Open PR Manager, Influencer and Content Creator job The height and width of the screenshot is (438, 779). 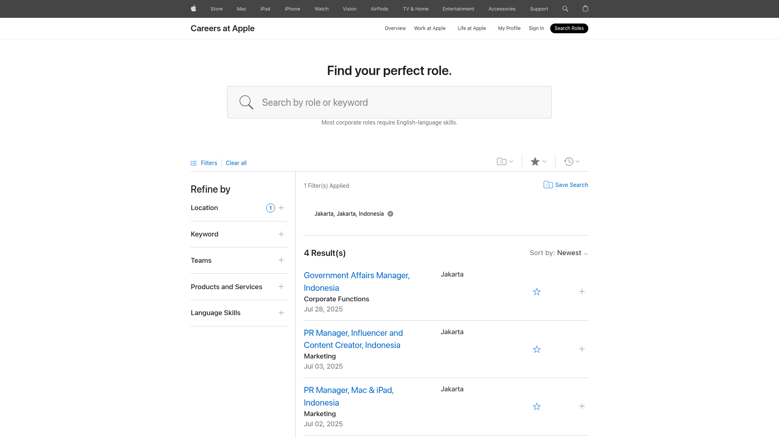click(353, 339)
